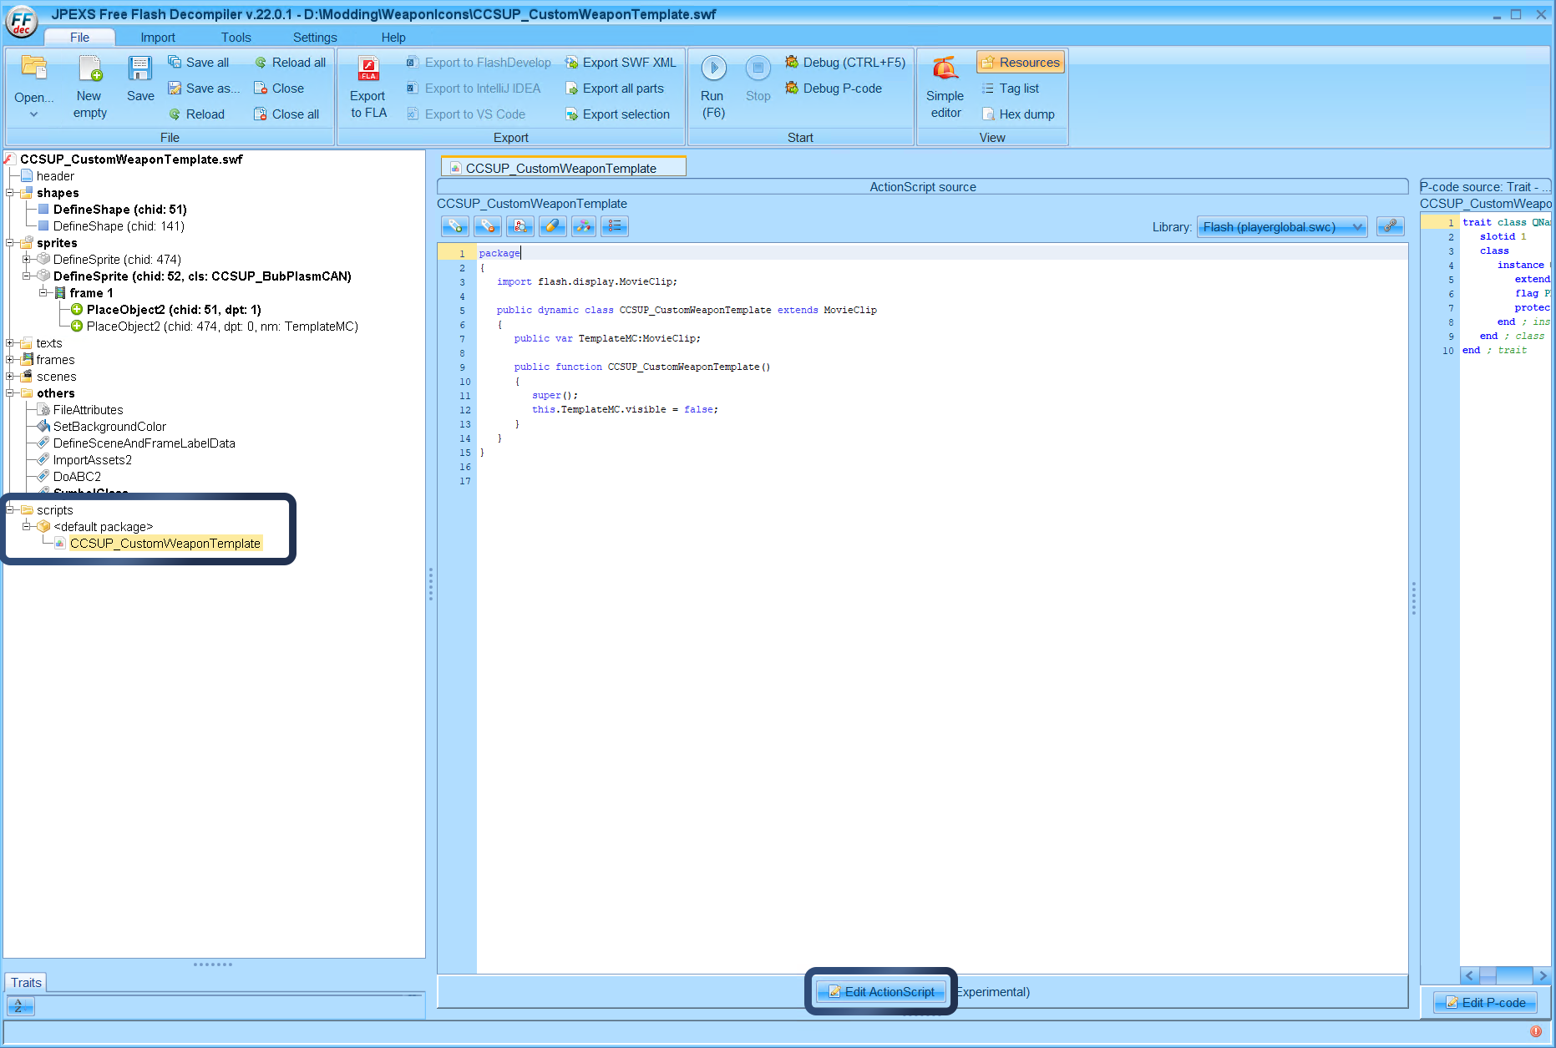The width and height of the screenshot is (1556, 1048).
Task: Click the Remove tag icon in the editor toolbar
Action: click(x=487, y=225)
